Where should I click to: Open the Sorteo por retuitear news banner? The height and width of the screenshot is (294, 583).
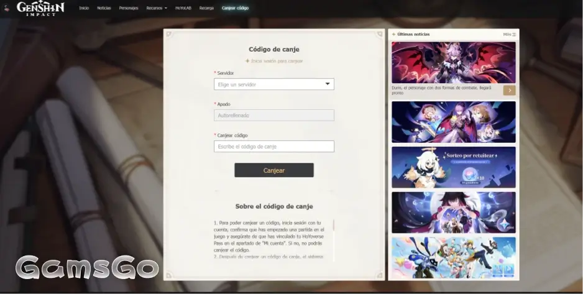point(453,167)
